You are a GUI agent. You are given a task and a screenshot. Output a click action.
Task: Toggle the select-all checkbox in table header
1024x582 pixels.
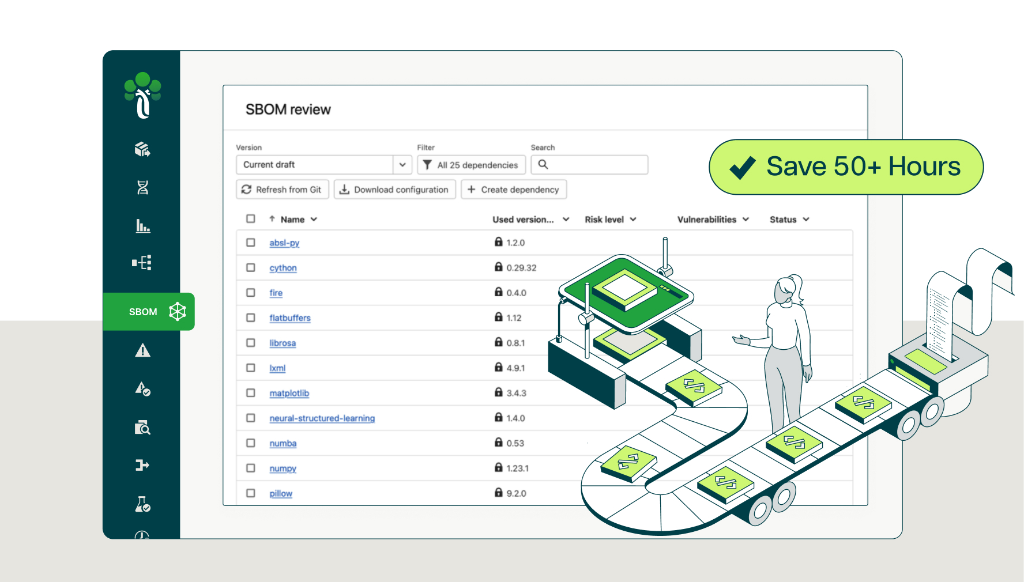tap(251, 219)
